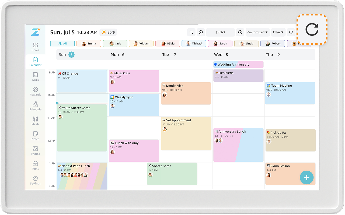345x215 pixels.
Task: Open the Filter dropdown
Action: click(278, 32)
